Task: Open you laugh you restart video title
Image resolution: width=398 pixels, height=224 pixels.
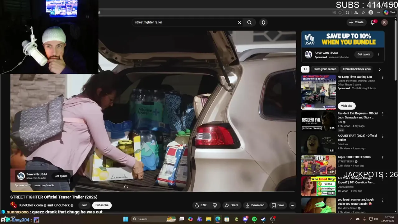Action: coord(355,202)
